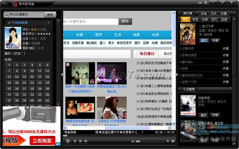The height and width of the screenshot is (149, 239).
Task: Select 饭局也疯狂 in the ranking list
Action: [x=189, y=55]
